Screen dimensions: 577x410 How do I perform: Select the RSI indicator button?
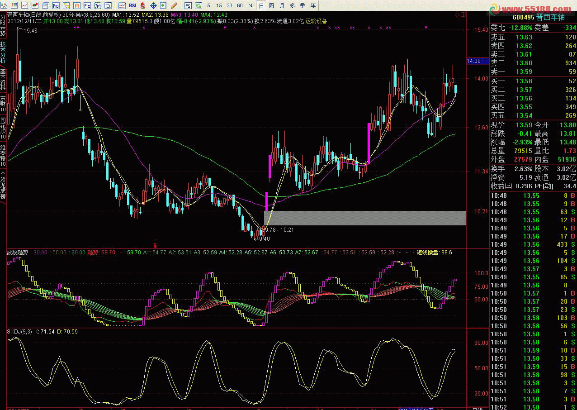click(132, 5)
